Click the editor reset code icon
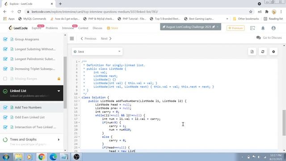 click(x=263, y=52)
